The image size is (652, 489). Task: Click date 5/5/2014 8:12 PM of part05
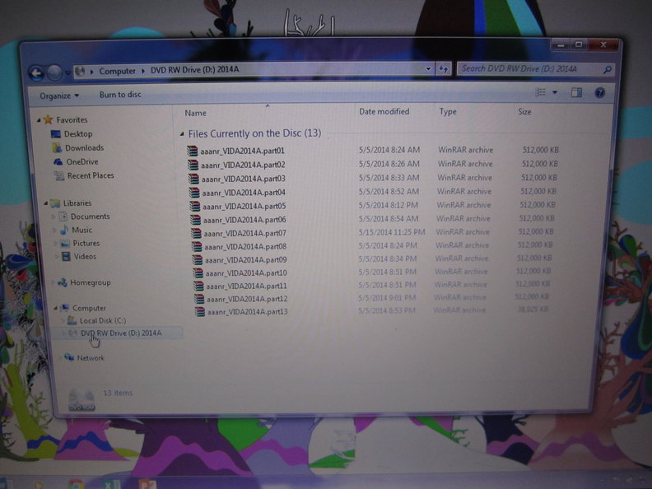coord(388,205)
